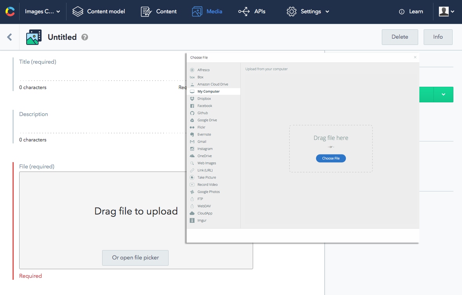Expand the green button dropdown arrow
The image size is (462, 295).
[444, 95]
